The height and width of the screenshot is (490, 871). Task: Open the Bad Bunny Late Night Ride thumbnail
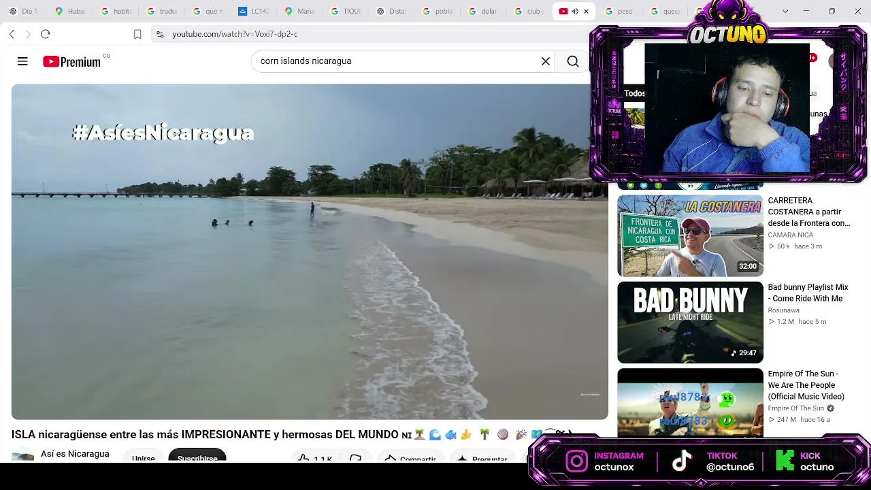690,323
